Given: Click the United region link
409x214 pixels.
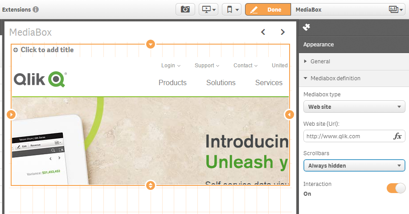Looking at the screenshot, I should [280, 66].
